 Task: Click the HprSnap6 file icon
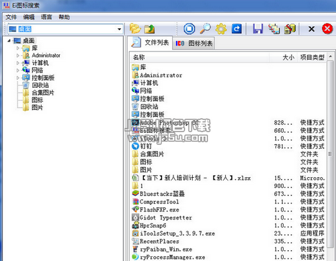pyautogui.click(x=135, y=225)
